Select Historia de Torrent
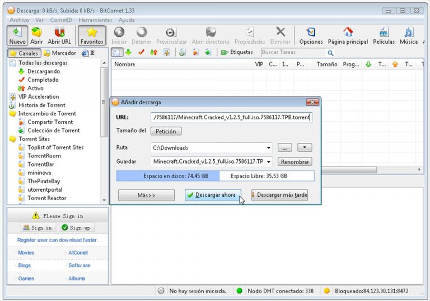430x301 pixels. (x=41, y=105)
